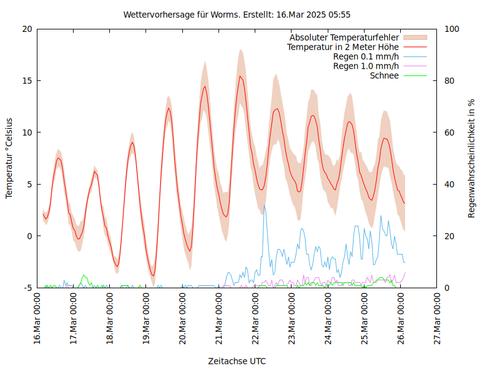Screen dimensions: 491x368
Task: Click the 'Temperatur °Celsius' axis title
Action: 9,158
